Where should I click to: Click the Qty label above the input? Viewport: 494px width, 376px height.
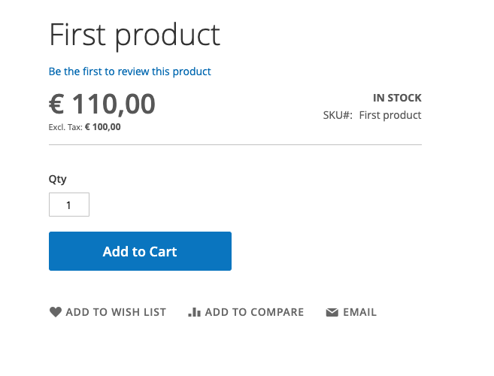(57, 179)
